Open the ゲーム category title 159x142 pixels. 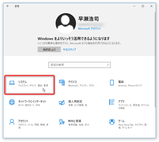pos(121,121)
